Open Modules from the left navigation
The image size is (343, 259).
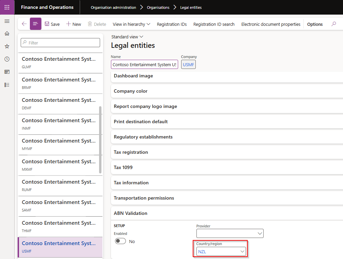point(7,84)
